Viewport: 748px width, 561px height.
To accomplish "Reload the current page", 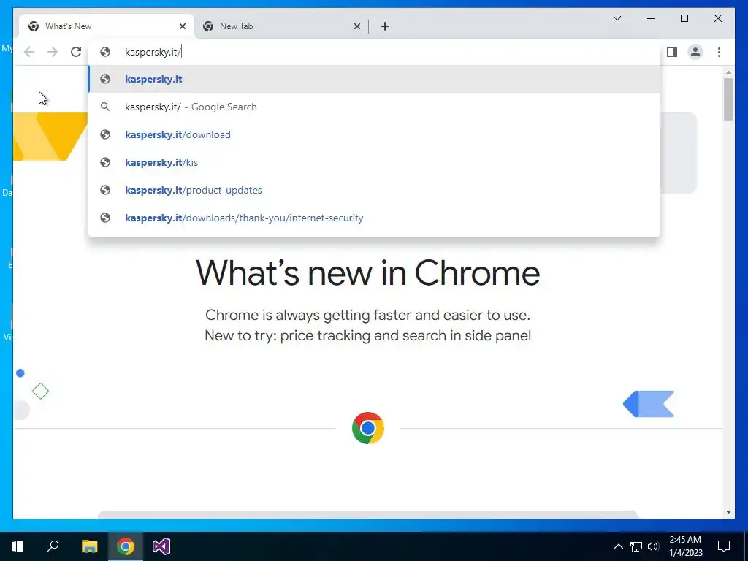I will (x=76, y=52).
